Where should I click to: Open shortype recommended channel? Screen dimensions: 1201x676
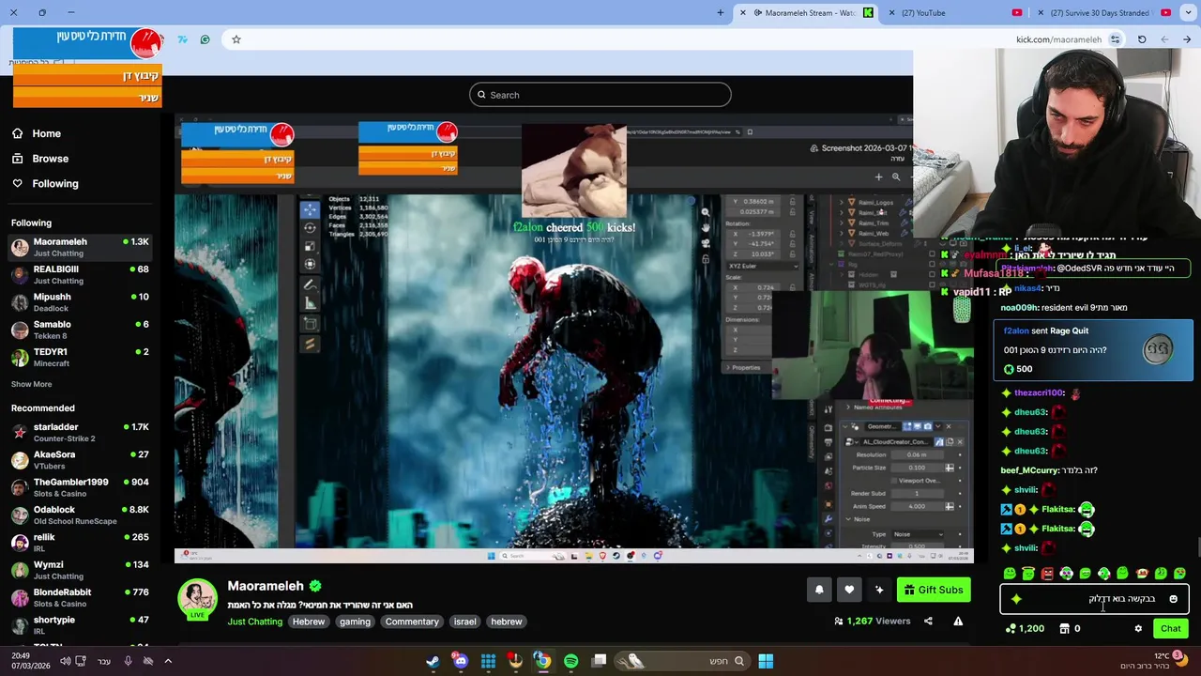pyautogui.click(x=81, y=625)
